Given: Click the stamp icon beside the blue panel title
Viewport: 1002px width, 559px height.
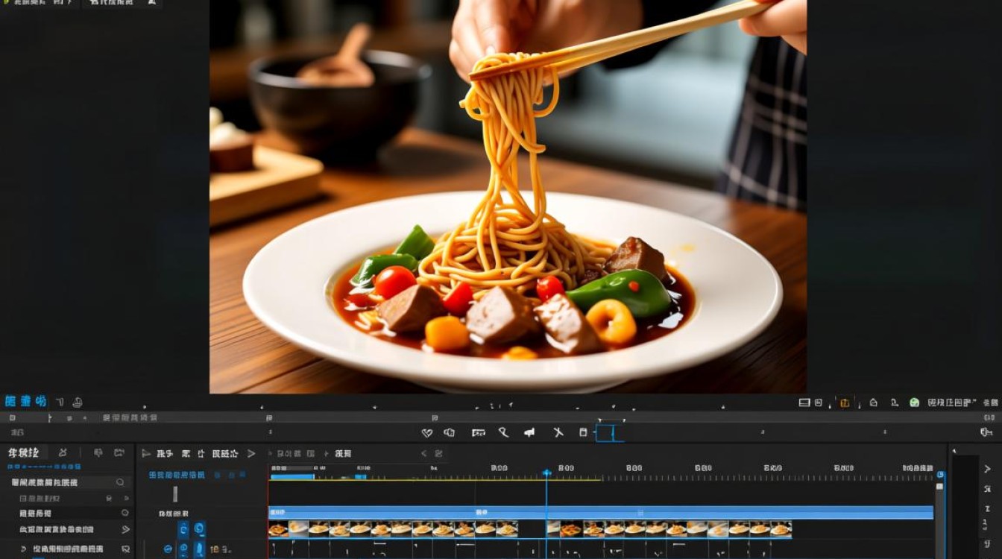Looking at the screenshot, I should [x=77, y=402].
